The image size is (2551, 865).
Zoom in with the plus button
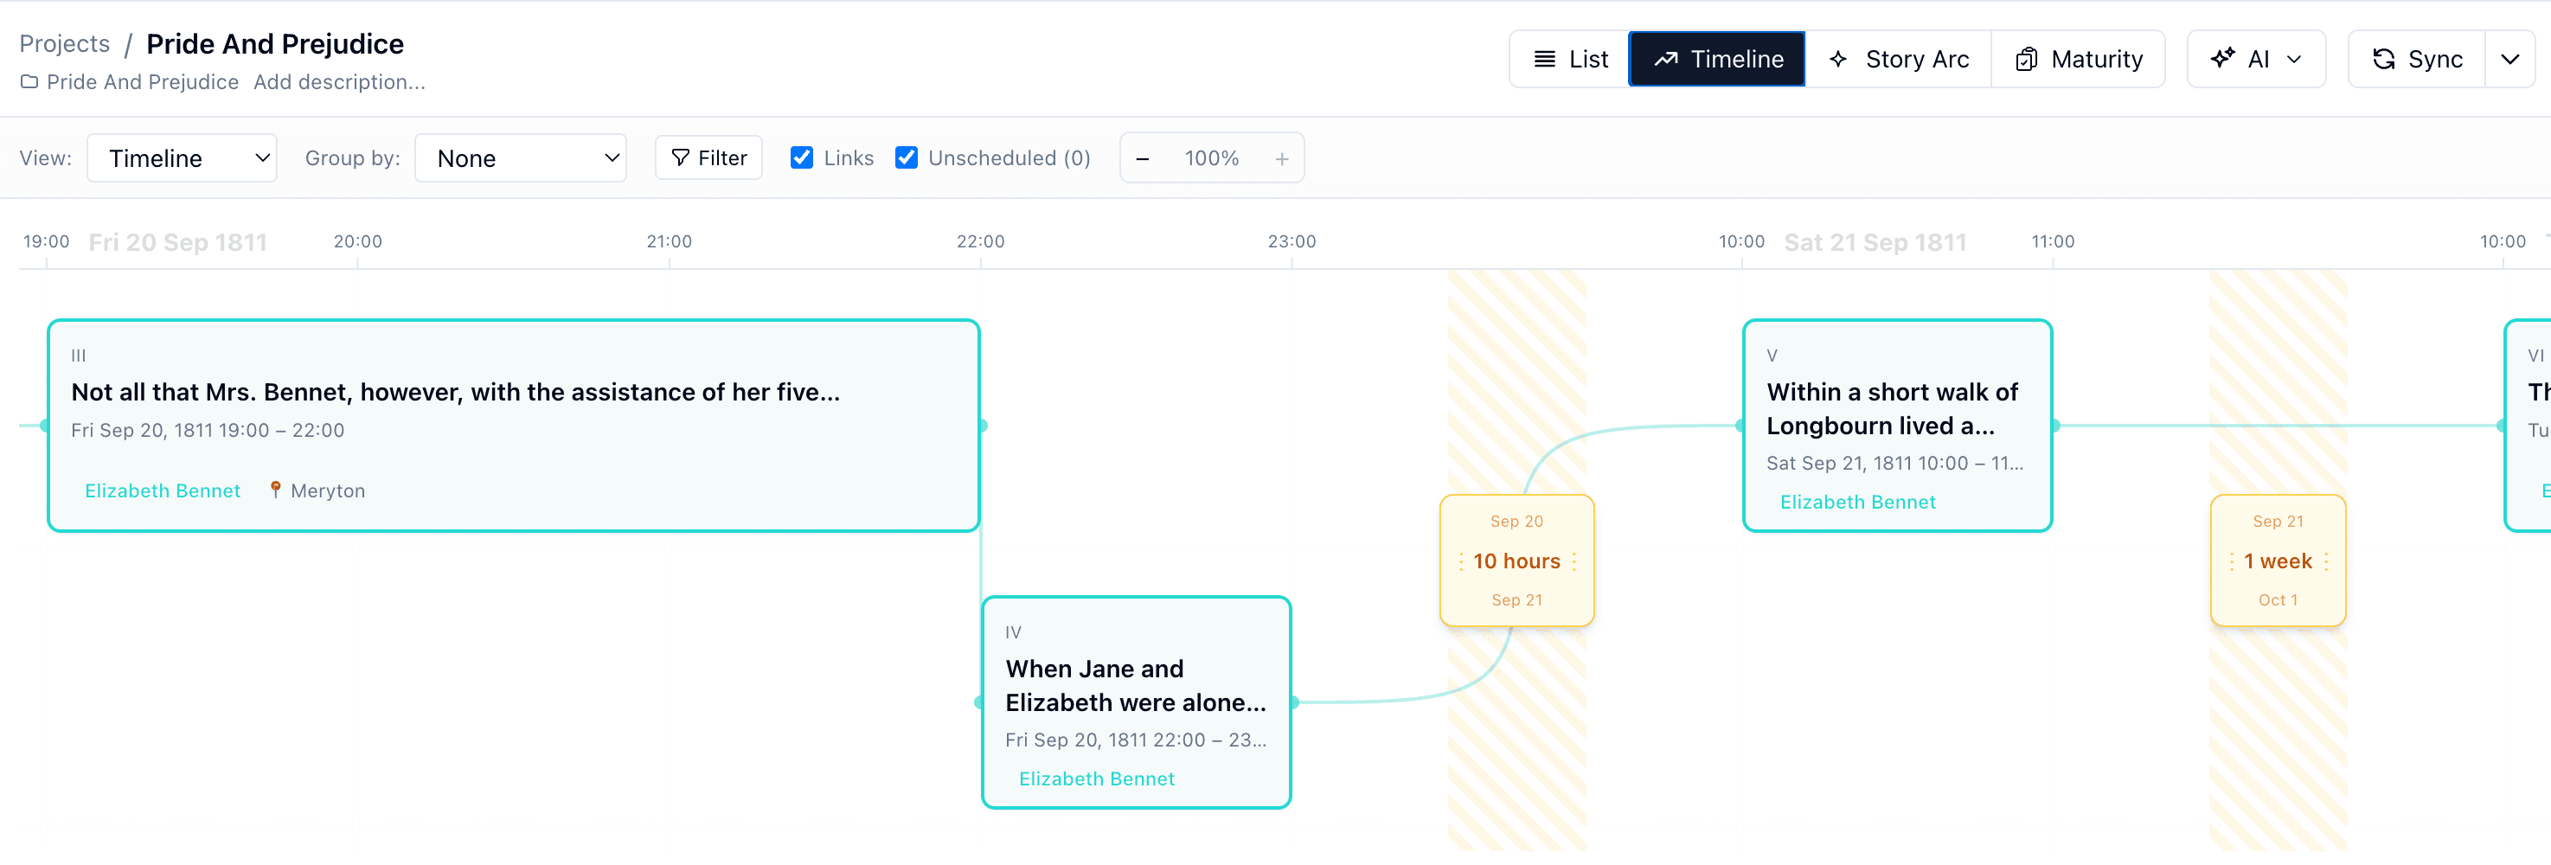click(1281, 158)
